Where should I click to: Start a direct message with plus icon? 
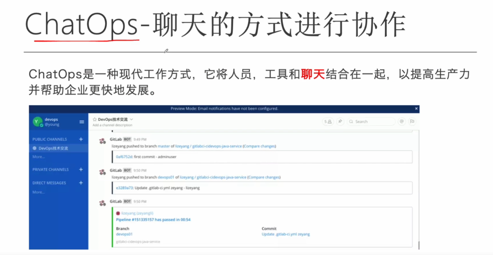(81, 183)
